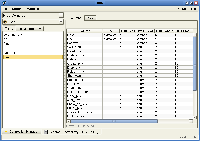The image size is (200, 141).
Task: Select the columns_priv table
Action: pyautogui.click(x=13, y=34)
